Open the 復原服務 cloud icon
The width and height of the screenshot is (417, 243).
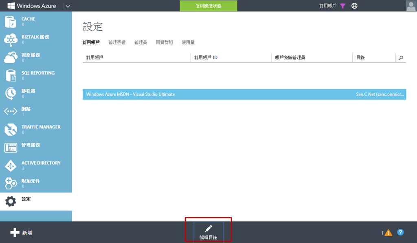[11, 57]
